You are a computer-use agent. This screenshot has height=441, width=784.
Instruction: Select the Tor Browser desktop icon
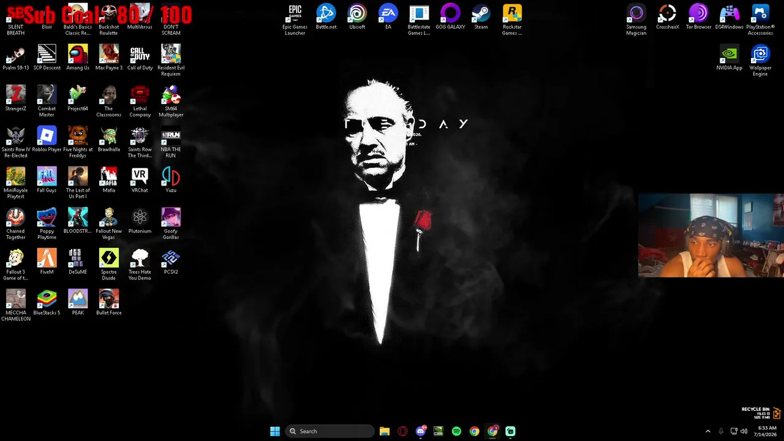click(x=698, y=17)
